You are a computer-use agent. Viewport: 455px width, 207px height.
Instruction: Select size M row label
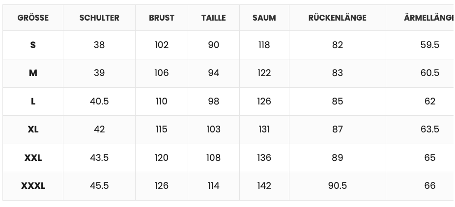33,73
